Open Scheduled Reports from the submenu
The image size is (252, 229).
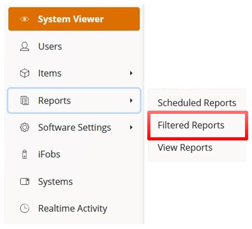(197, 103)
